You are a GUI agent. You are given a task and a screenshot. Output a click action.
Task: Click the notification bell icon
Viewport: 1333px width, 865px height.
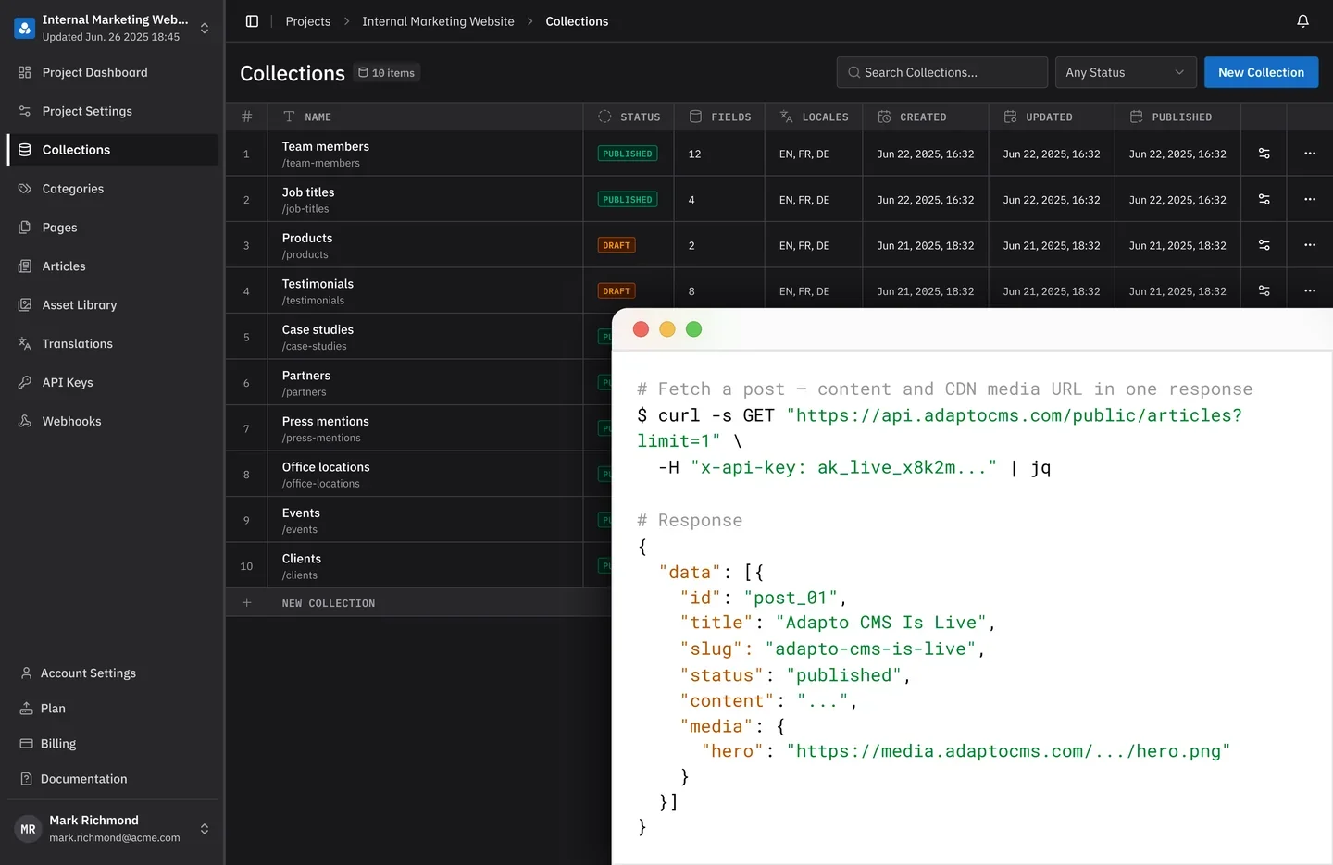[1302, 20]
